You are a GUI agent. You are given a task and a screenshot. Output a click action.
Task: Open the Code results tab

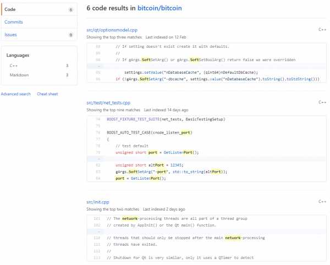pos(39,9)
